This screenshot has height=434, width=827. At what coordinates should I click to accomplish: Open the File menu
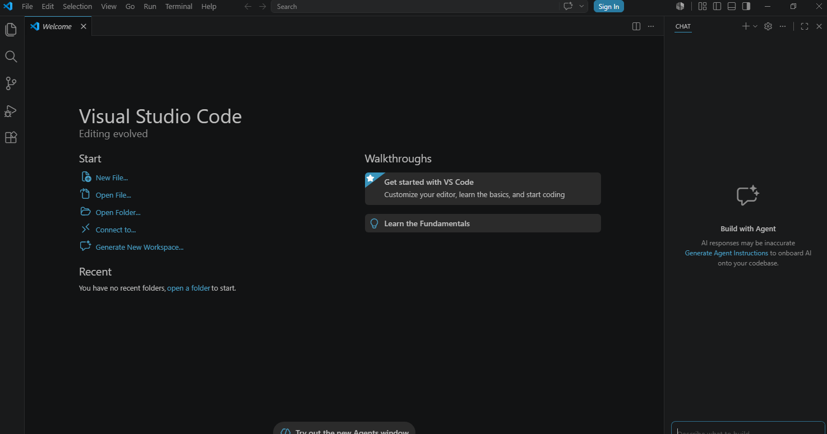click(x=27, y=7)
